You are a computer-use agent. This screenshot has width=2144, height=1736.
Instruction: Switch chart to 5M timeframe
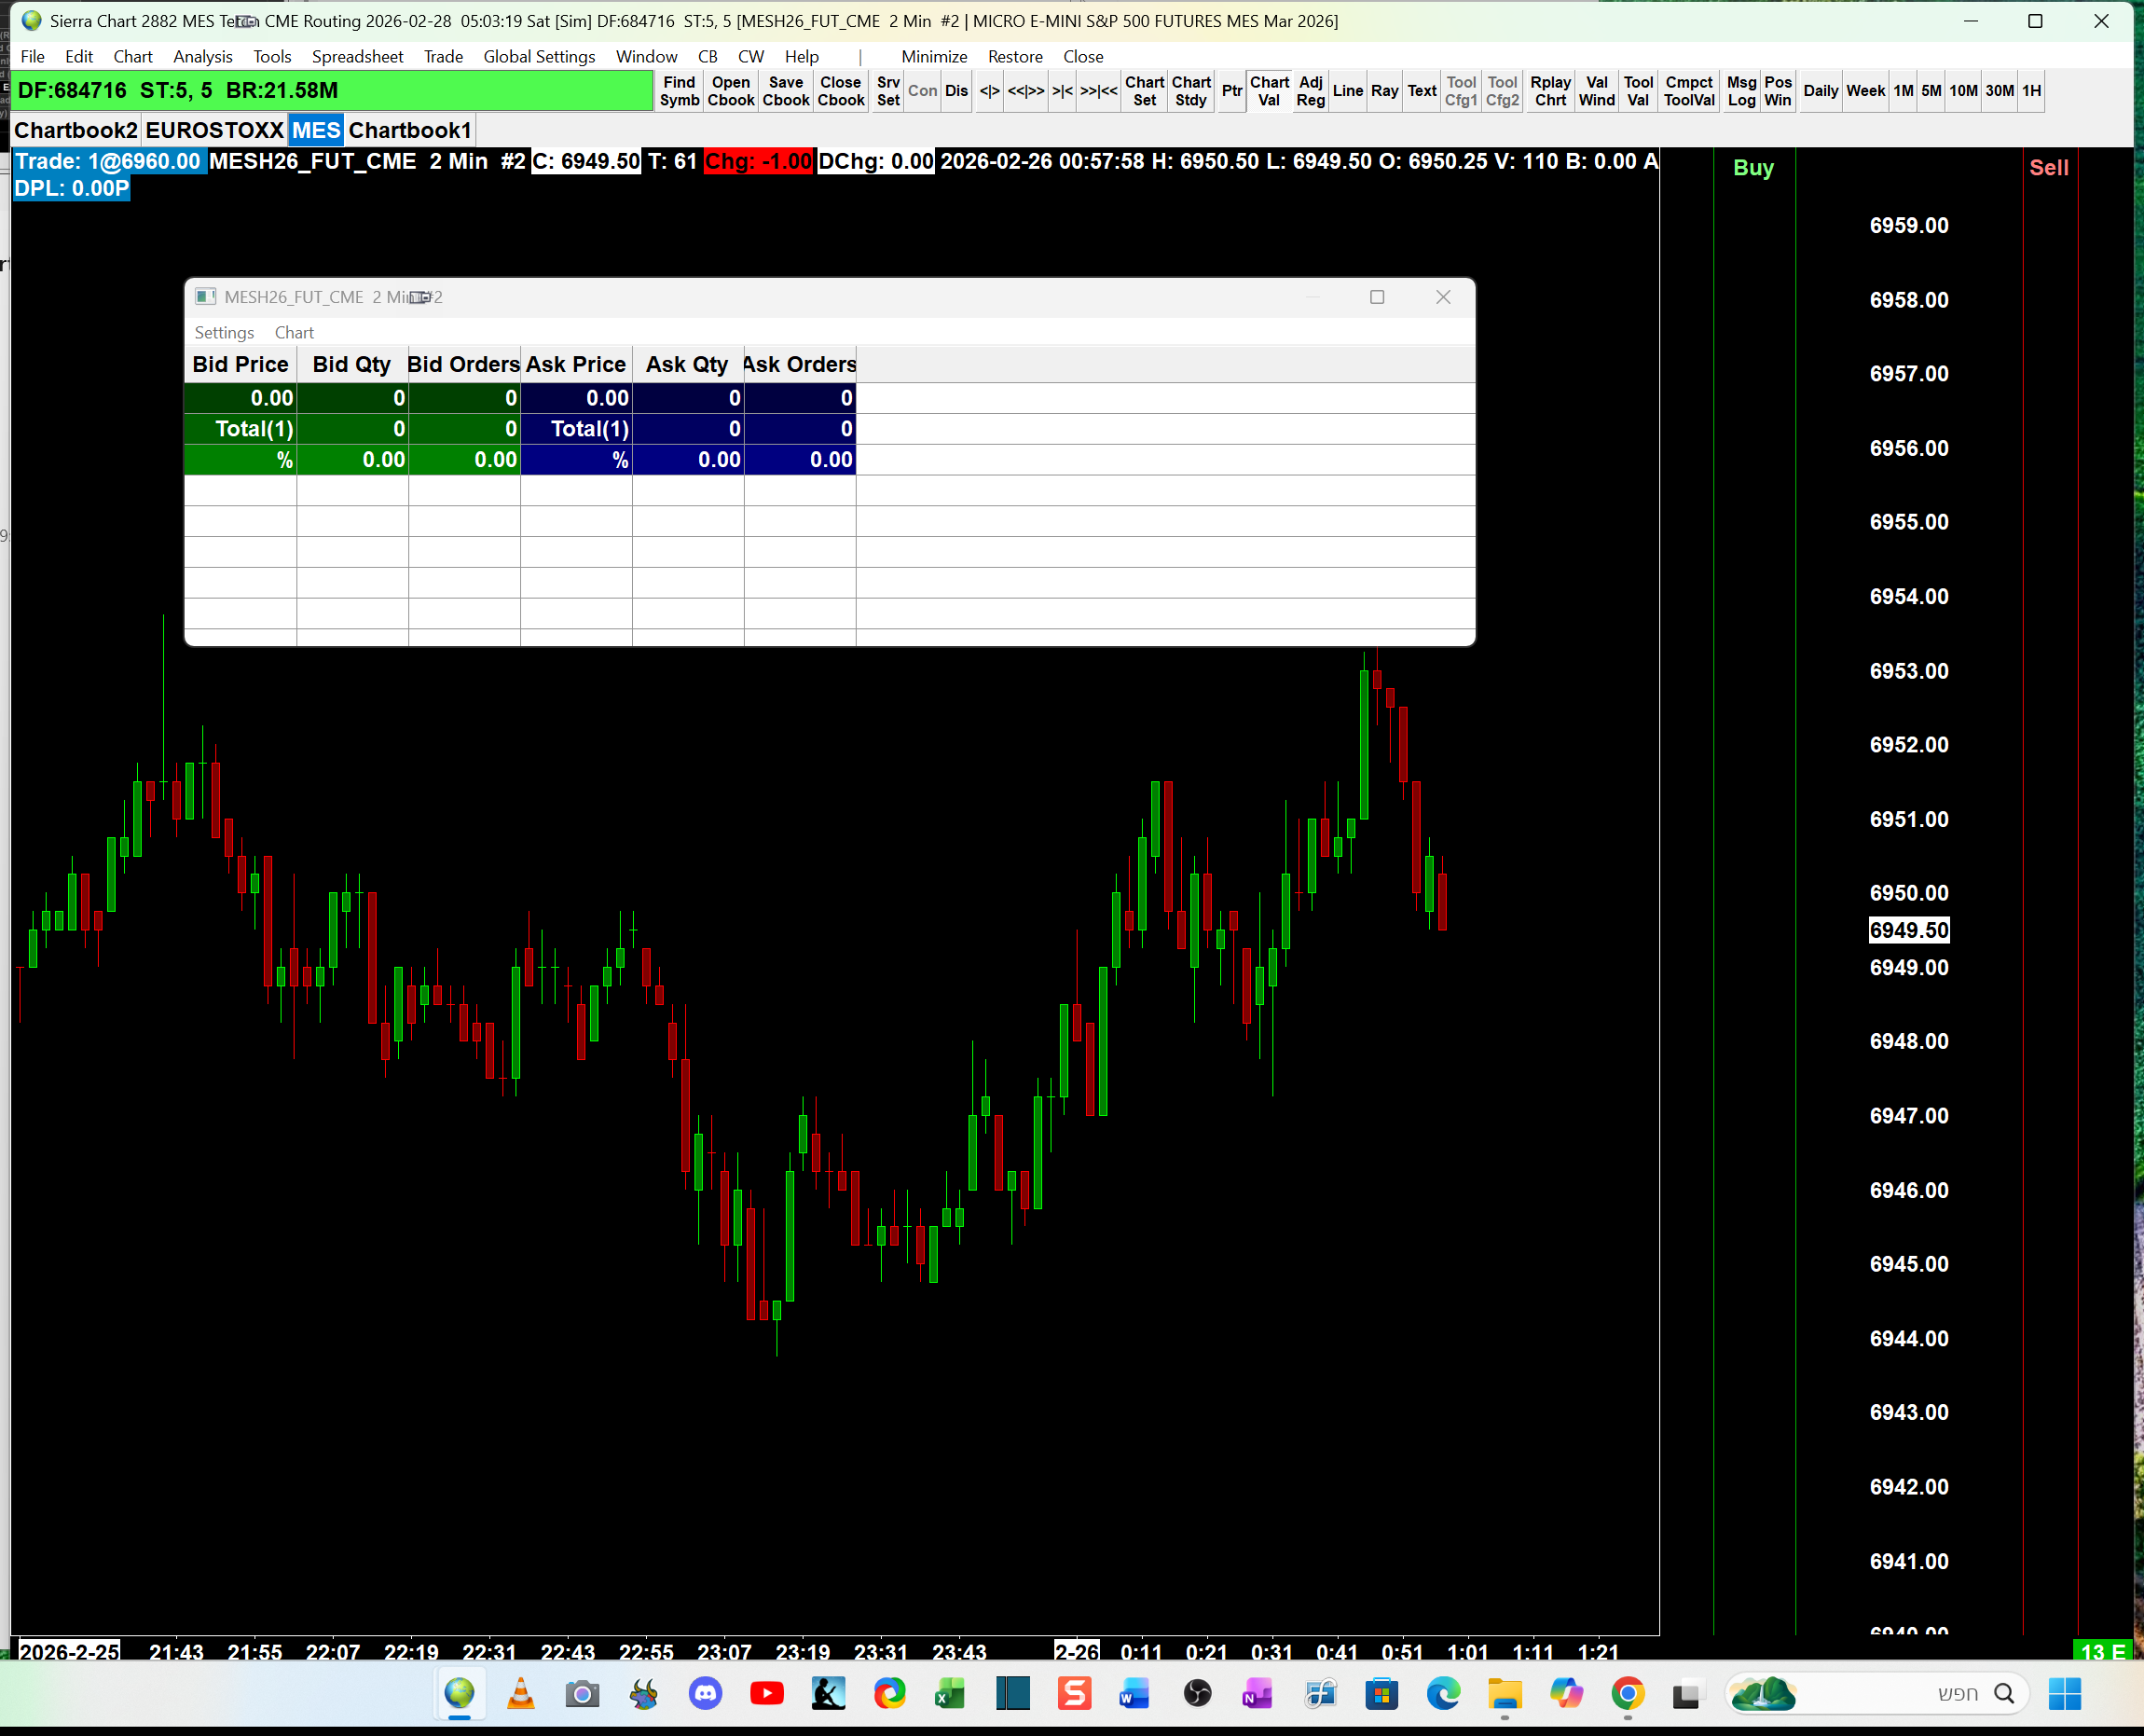coord(1930,91)
